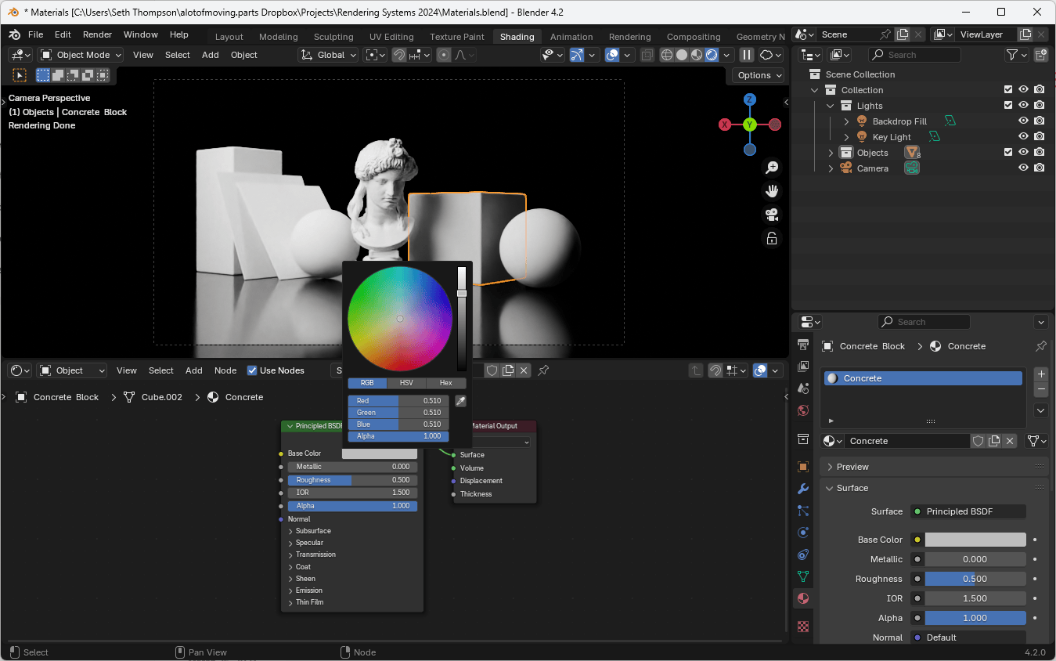Screen dimensions: 1056x661
Task: Disable Key Light in renders camera icon
Action: click(1039, 137)
